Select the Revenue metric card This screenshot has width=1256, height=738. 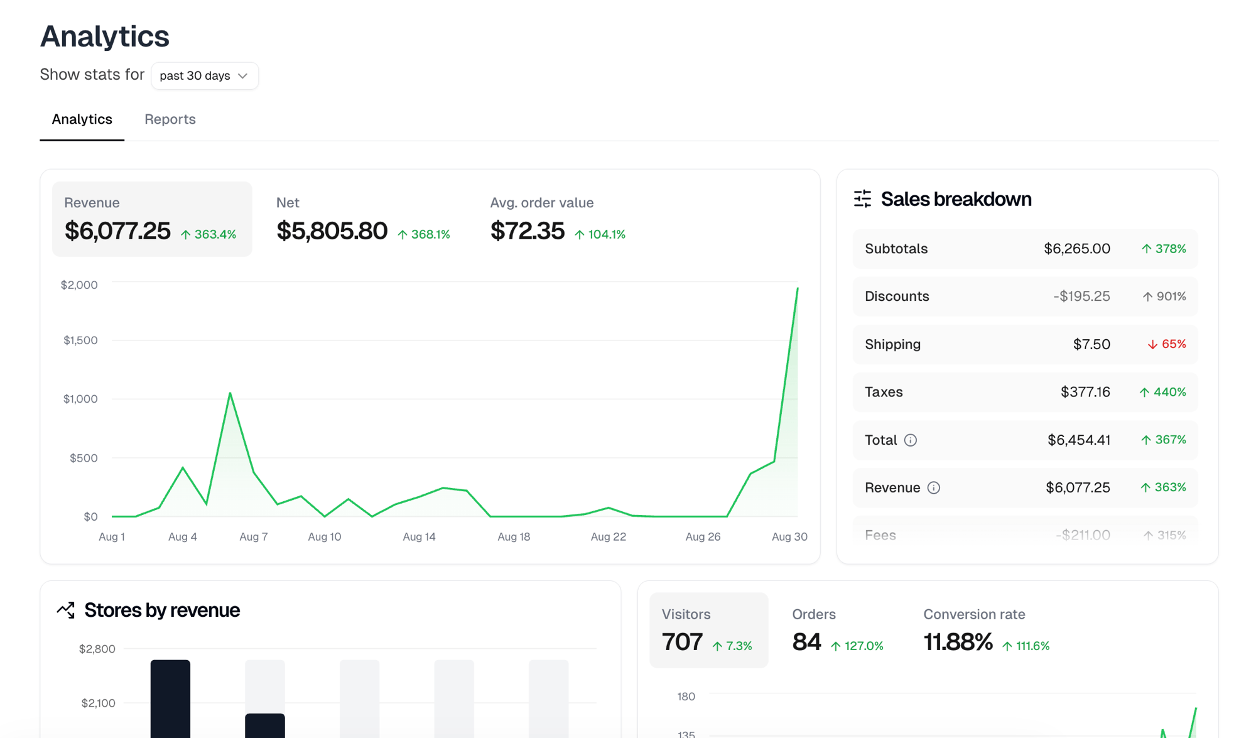pos(152,219)
